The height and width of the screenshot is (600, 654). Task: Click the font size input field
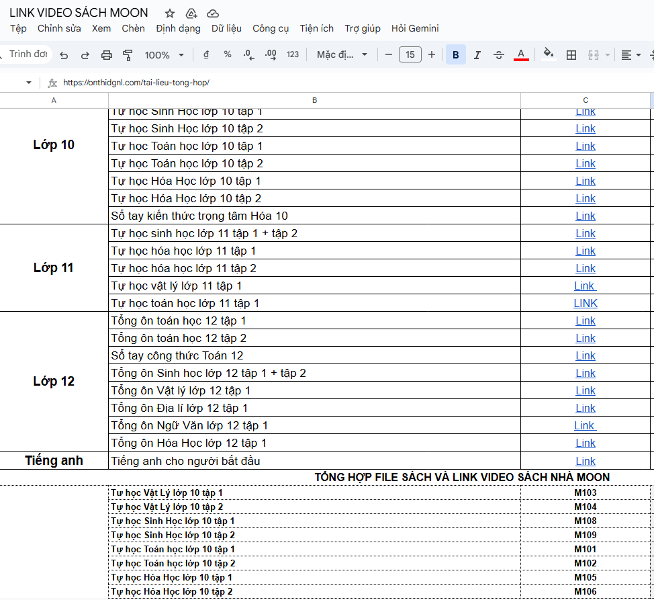(410, 55)
